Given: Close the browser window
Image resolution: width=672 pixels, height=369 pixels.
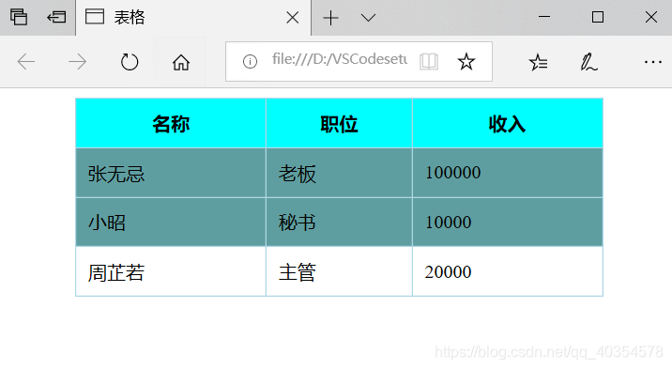Looking at the screenshot, I should tap(651, 17).
